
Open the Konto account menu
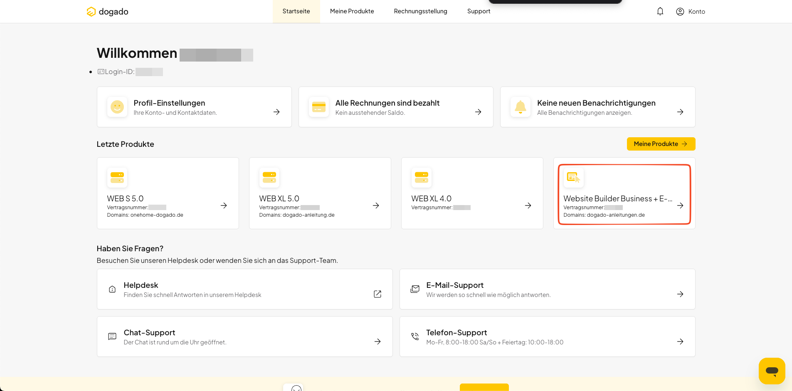click(x=691, y=12)
